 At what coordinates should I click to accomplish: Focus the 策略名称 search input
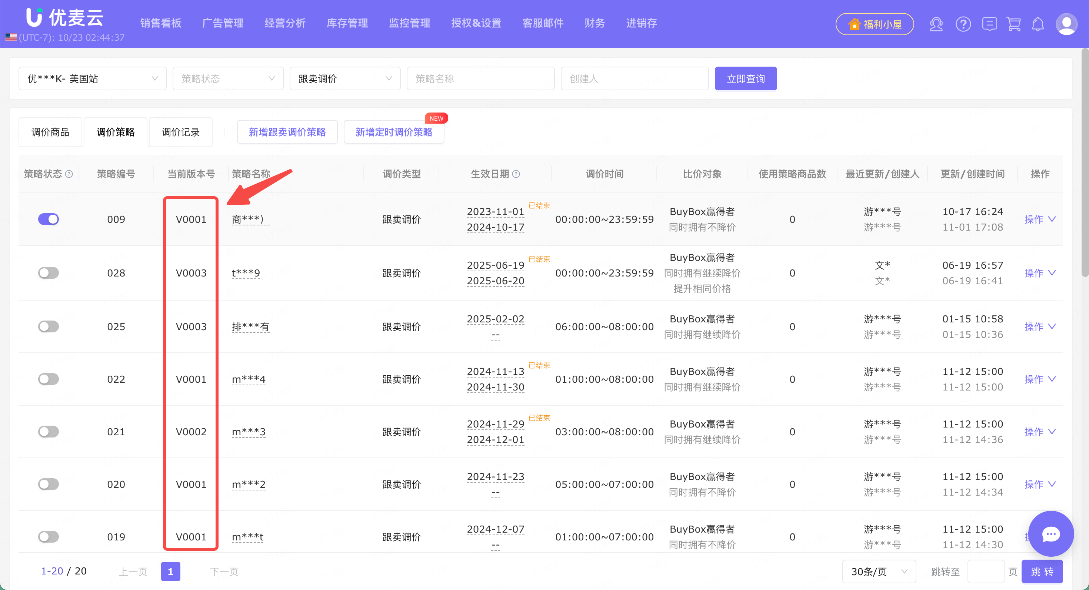[x=480, y=78]
